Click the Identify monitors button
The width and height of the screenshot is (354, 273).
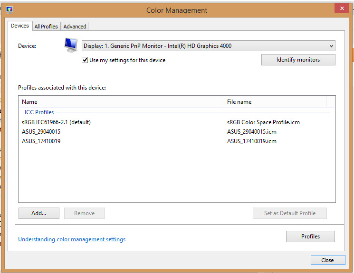298,60
